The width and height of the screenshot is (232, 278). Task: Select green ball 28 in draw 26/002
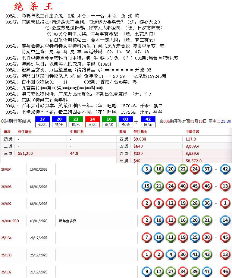(x=195, y=203)
